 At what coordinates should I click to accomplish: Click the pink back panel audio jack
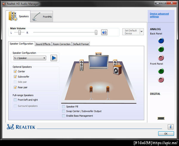(161, 58)
